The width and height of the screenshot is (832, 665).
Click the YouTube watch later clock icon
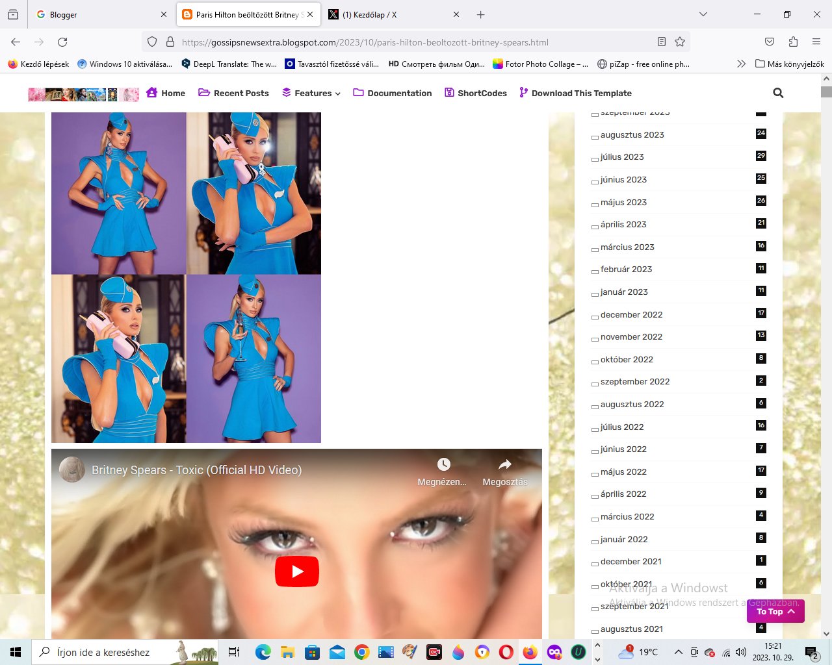pos(443,464)
